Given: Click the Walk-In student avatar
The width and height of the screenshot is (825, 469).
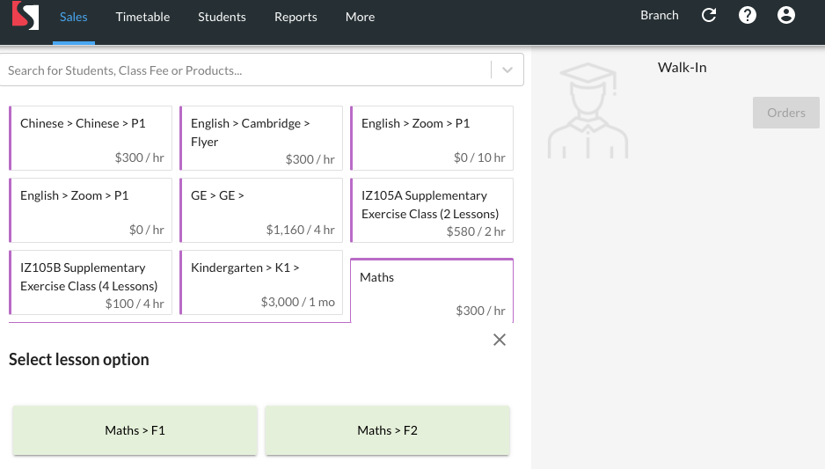Looking at the screenshot, I should click(x=587, y=111).
